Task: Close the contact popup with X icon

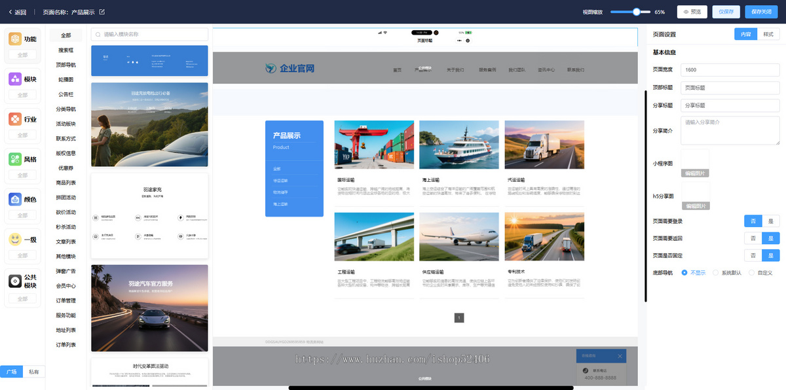Action: click(620, 356)
